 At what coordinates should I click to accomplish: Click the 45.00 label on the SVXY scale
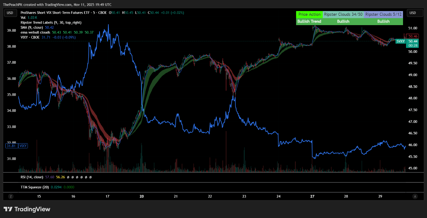[x=413, y=168]
